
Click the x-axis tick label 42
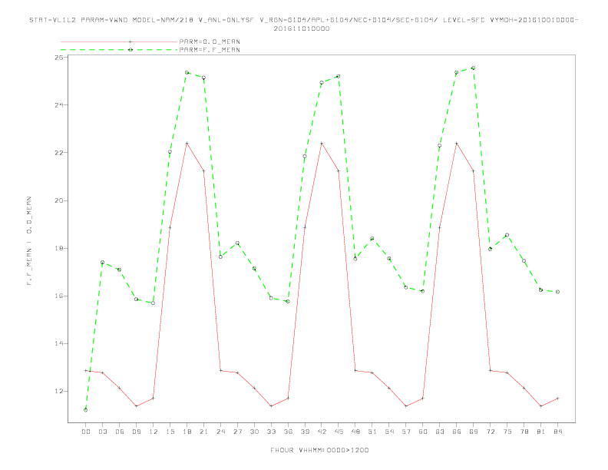click(322, 432)
